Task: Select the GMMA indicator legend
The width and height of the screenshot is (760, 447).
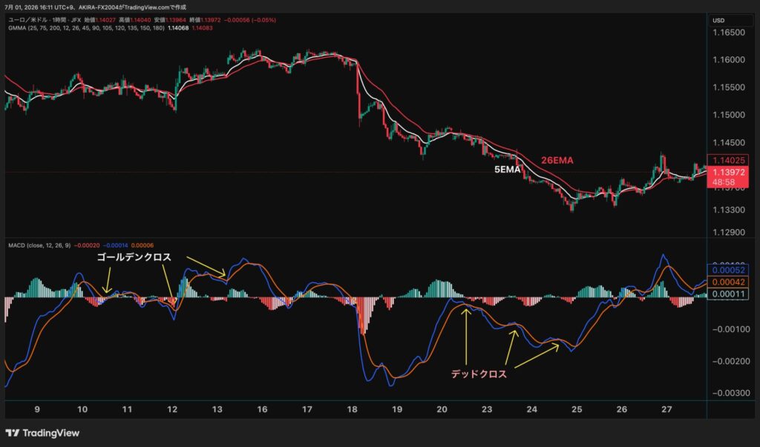Action: (86, 28)
